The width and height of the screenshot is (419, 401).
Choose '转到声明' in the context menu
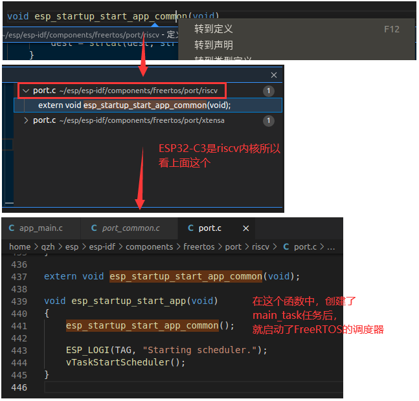pos(213,45)
